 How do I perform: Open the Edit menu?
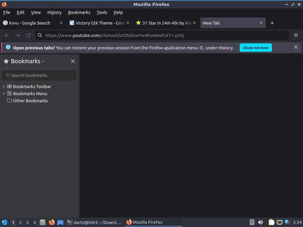pyautogui.click(x=20, y=12)
